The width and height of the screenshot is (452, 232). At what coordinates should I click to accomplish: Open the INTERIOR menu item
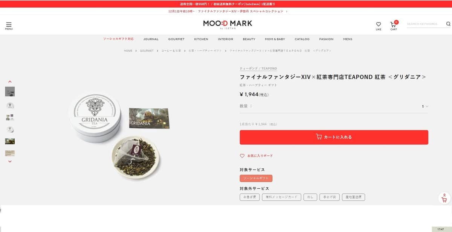[225, 39]
